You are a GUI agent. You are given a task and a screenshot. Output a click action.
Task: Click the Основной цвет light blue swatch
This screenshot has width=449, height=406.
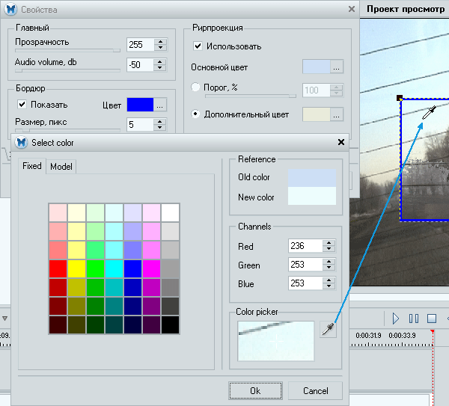click(x=317, y=67)
